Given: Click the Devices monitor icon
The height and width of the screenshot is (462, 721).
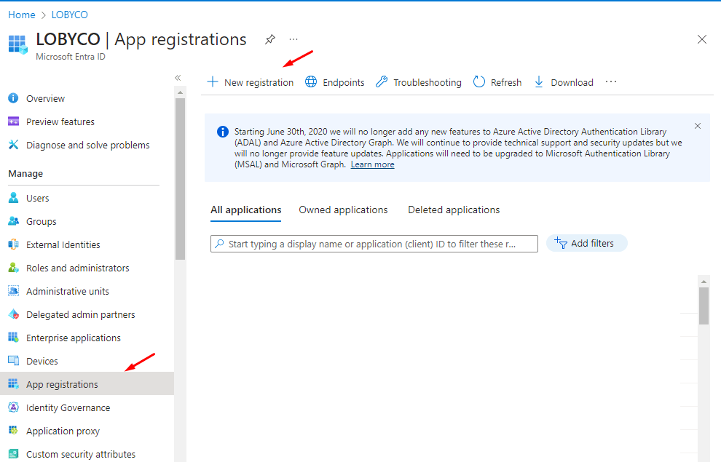Looking at the screenshot, I should 13,361.
